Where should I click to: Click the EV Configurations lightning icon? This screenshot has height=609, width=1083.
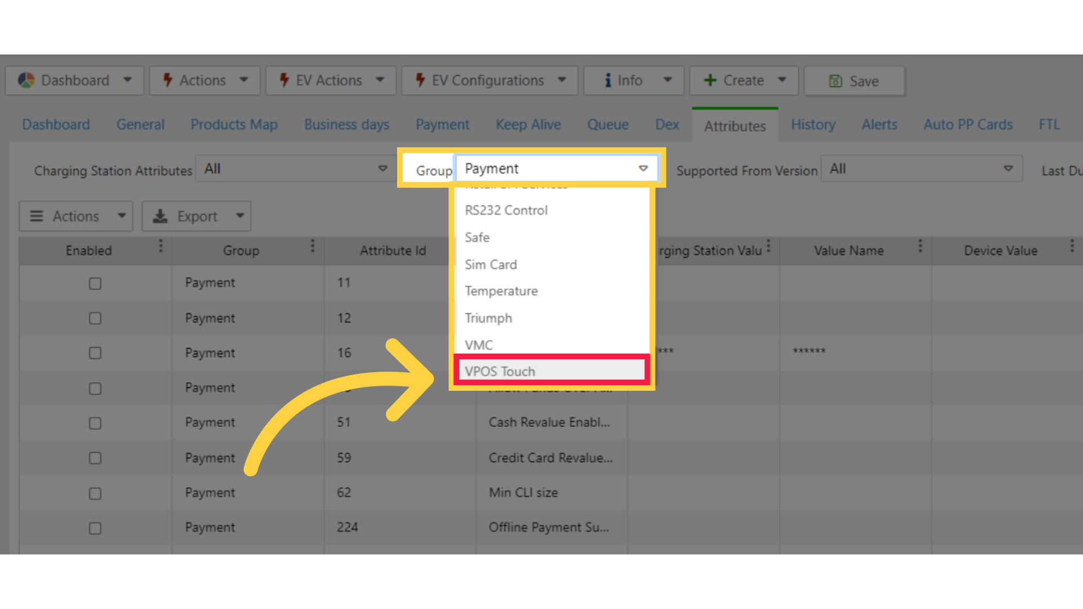(x=420, y=80)
